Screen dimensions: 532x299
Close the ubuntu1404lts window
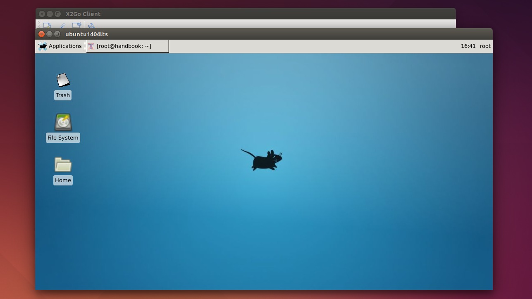[41, 34]
